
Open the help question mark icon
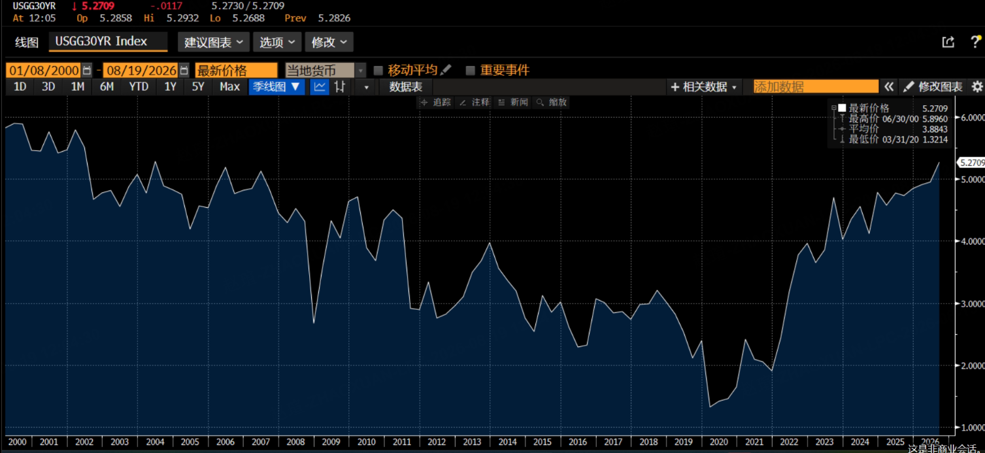click(x=975, y=42)
